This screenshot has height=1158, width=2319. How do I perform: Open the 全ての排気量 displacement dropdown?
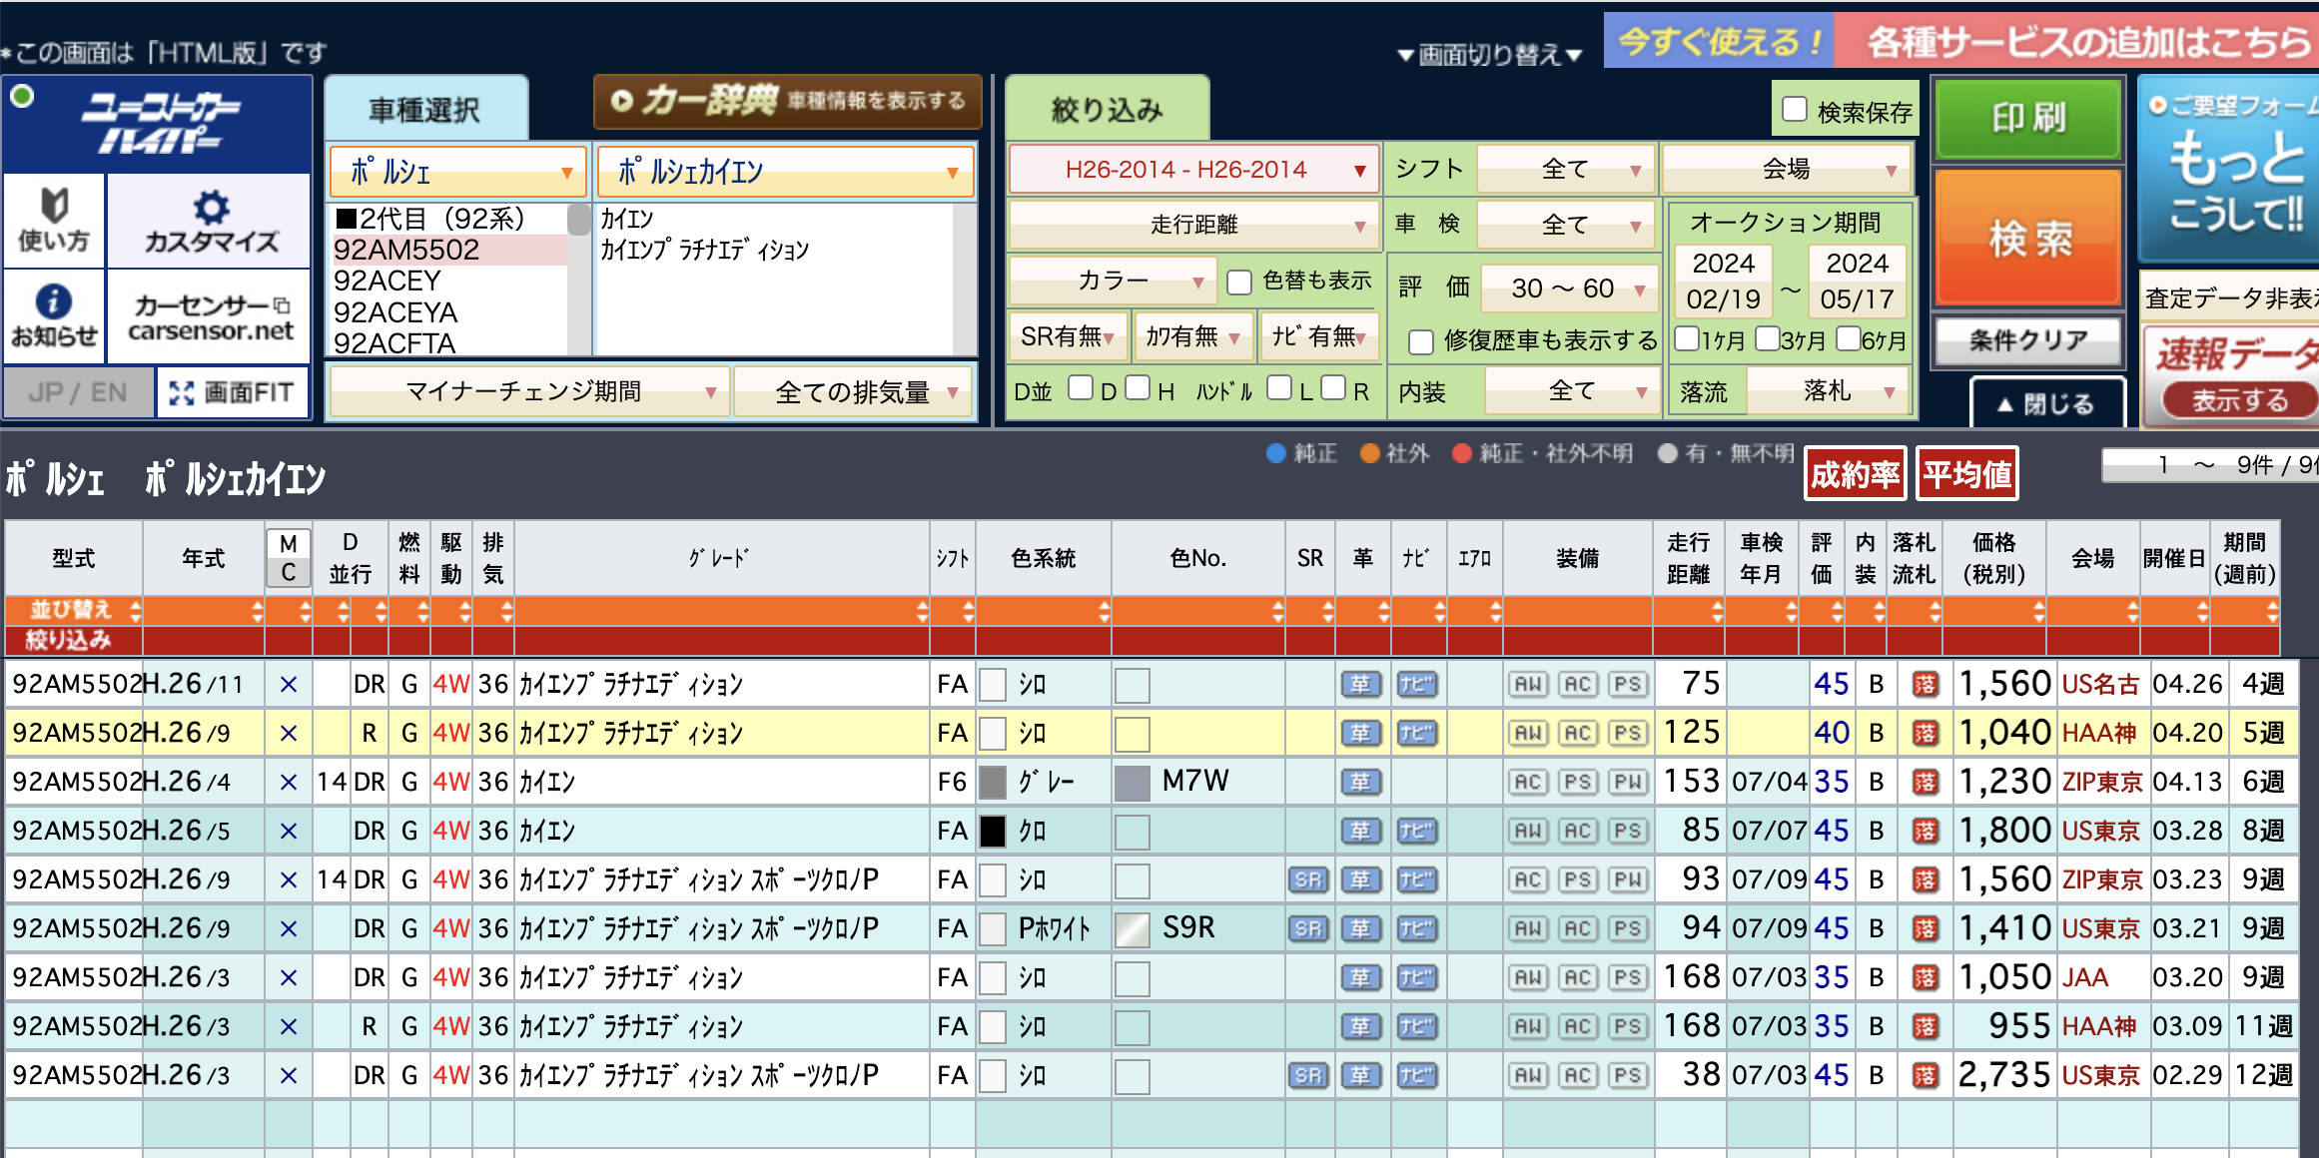tap(854, 392)
